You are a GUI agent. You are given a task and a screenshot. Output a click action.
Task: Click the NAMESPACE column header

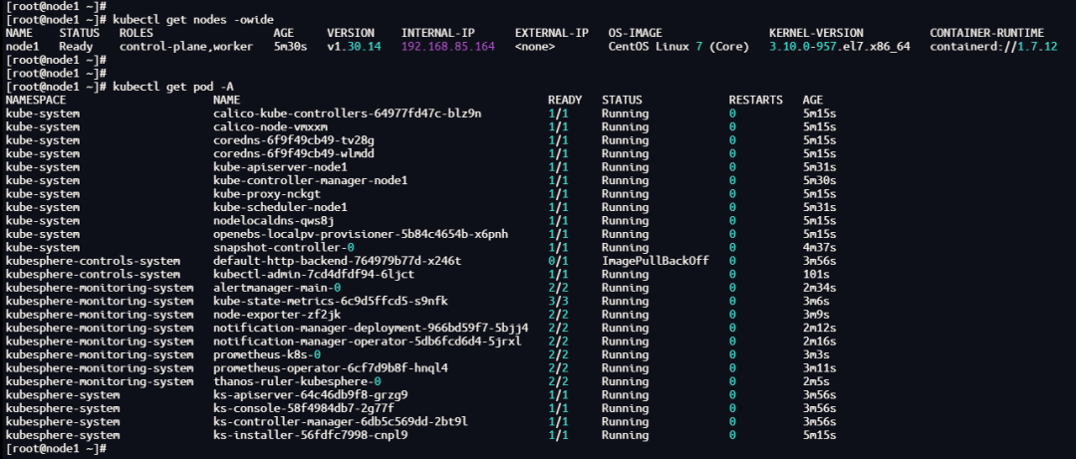click(36, 101)
